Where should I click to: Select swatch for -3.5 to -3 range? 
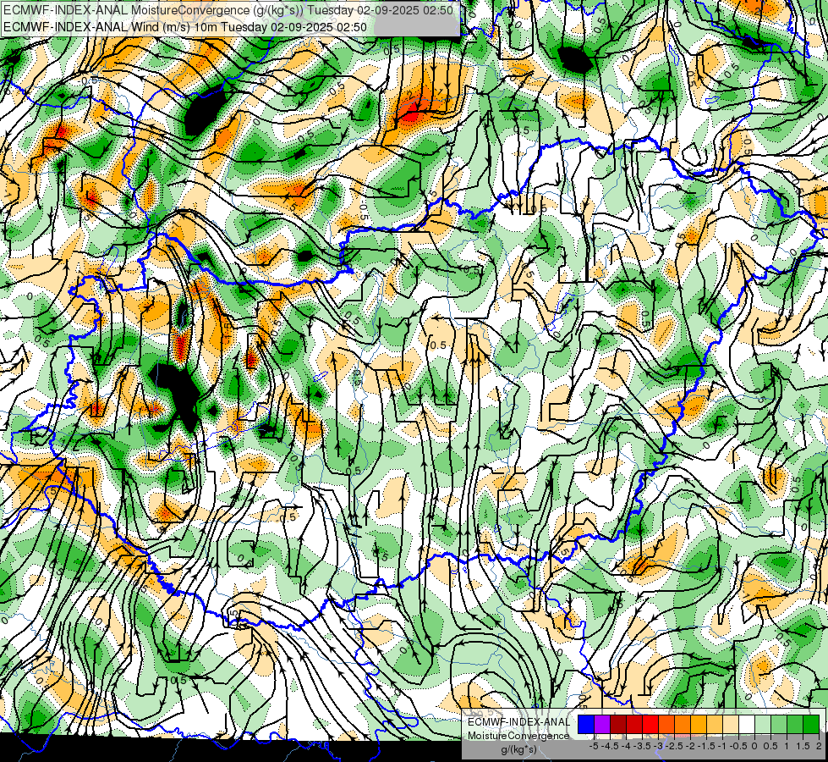pos(650,725)
